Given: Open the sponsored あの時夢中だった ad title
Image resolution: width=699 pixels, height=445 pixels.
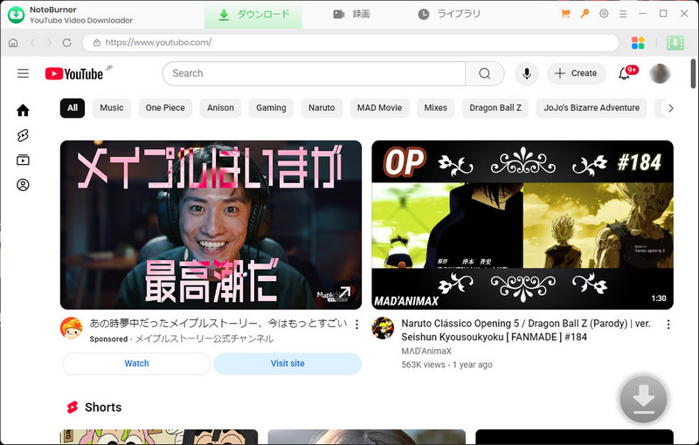Looking at the screenshot, I should point(218,324).
